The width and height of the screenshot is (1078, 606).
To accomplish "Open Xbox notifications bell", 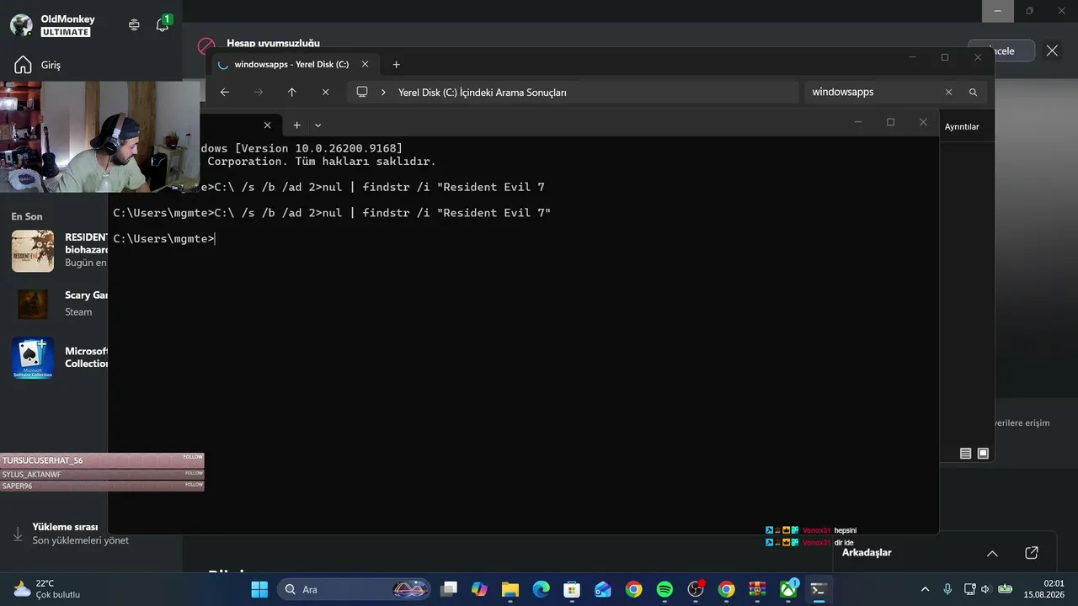I will click(163, 24).
